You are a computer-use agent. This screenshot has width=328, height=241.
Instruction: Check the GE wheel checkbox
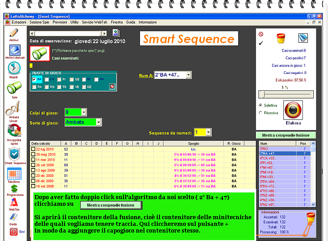click(72, 79)
